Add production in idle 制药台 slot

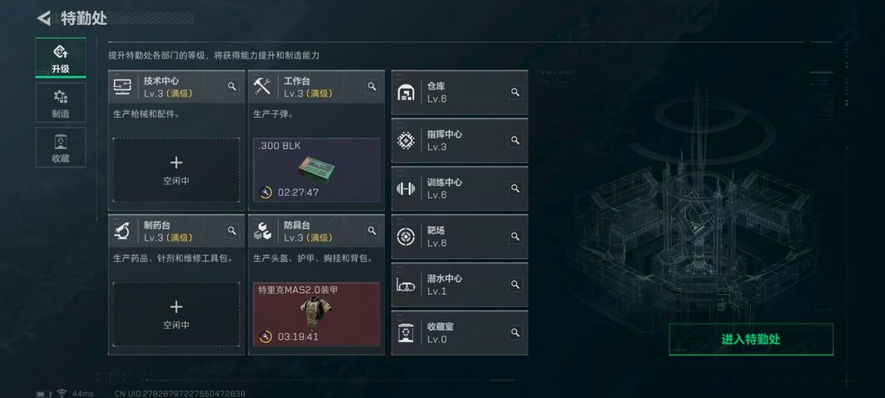[176, 314]
